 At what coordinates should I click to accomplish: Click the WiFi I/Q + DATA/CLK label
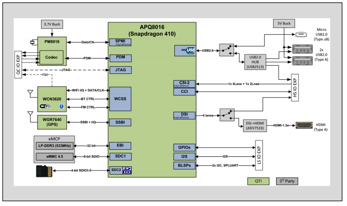pyautogui.click(x=88, y=90)
